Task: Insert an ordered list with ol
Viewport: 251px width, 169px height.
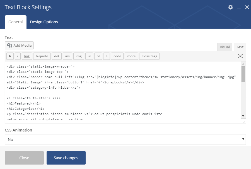Action: point(98,56)
